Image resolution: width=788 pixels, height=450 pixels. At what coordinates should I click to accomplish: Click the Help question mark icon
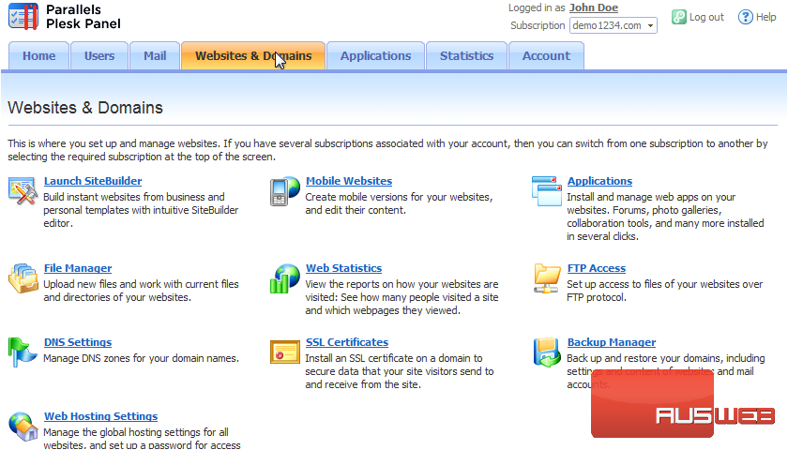pyautogui.click(x=745, y=17)
